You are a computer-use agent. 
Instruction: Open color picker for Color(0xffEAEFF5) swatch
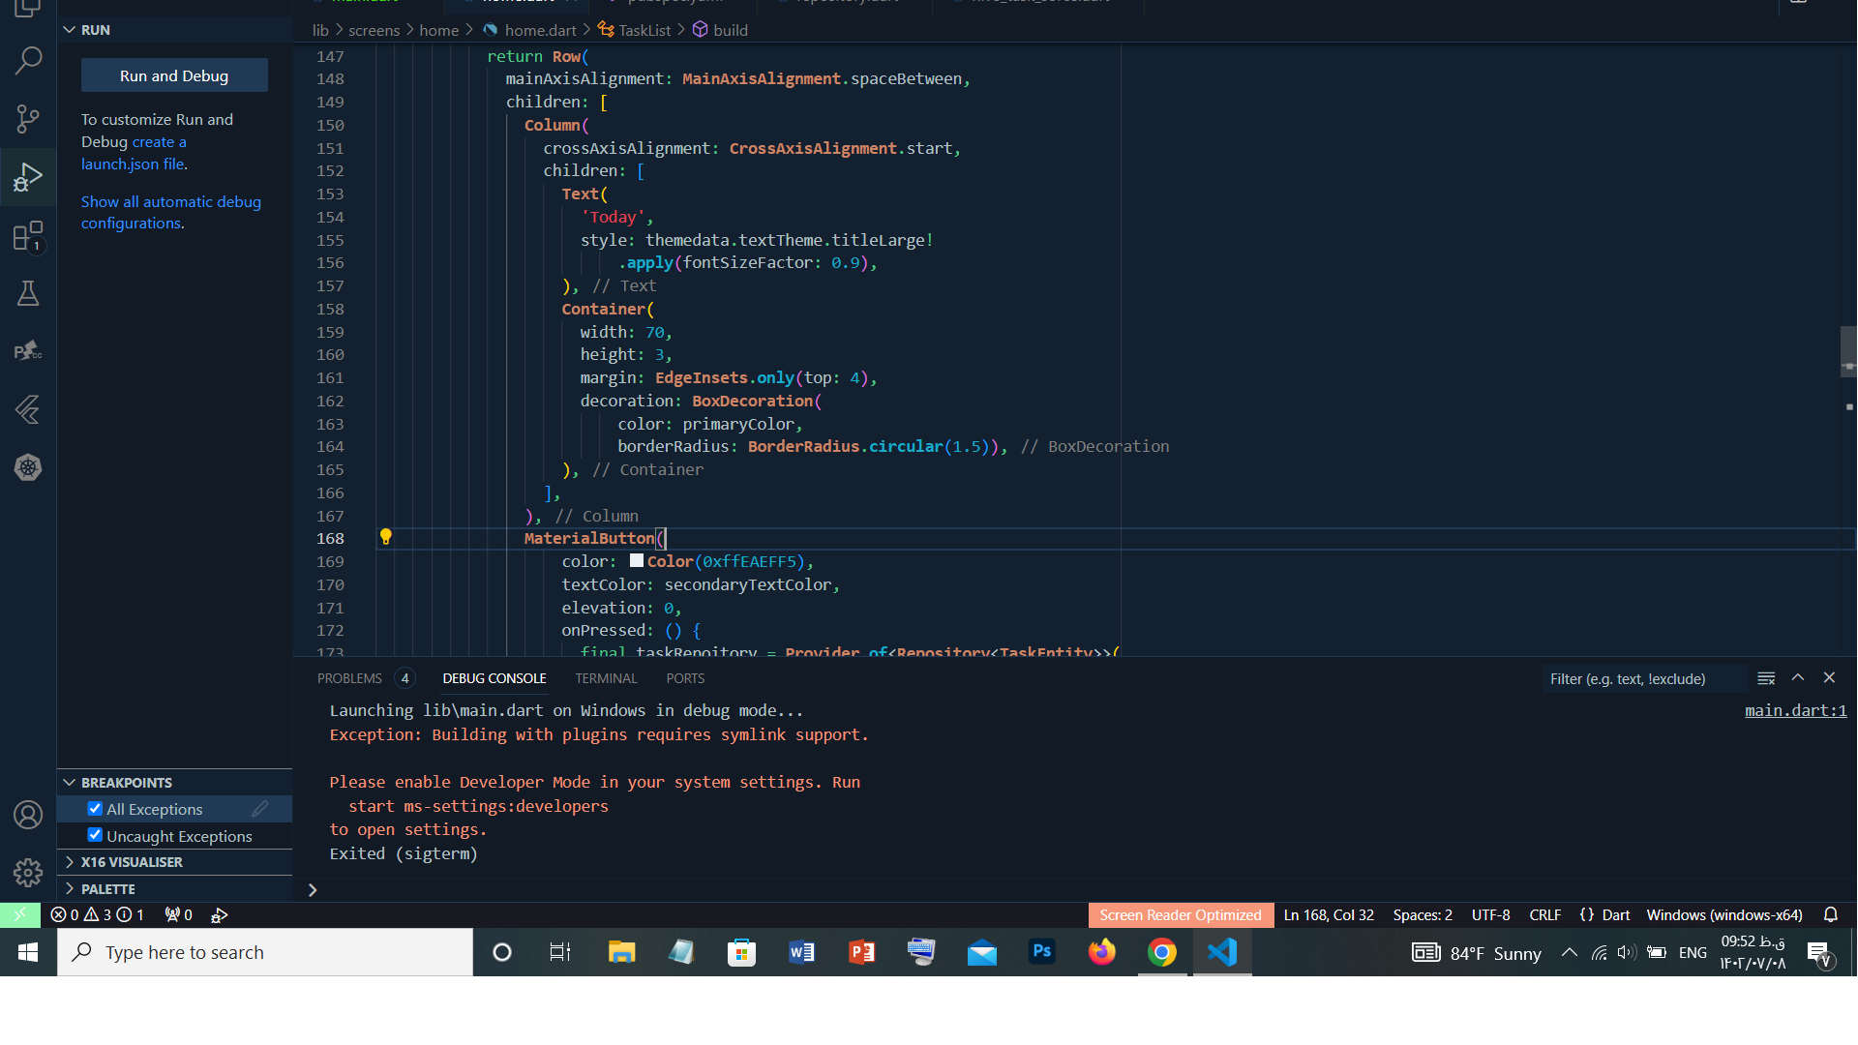coord(637,560)
